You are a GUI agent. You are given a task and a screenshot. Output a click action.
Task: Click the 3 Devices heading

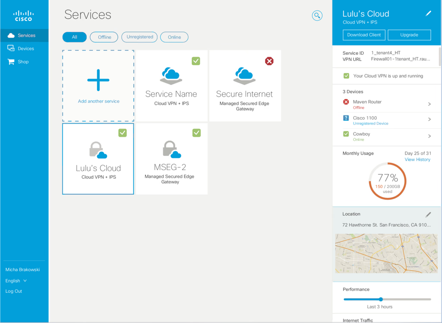pyautogui.click(x=353, y=92)
